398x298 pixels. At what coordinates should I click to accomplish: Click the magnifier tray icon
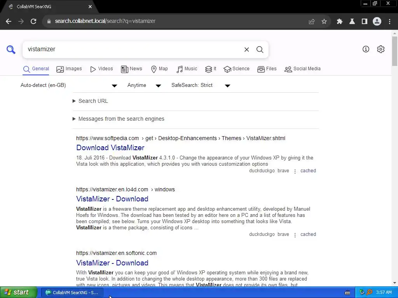[x=370, y=293]
